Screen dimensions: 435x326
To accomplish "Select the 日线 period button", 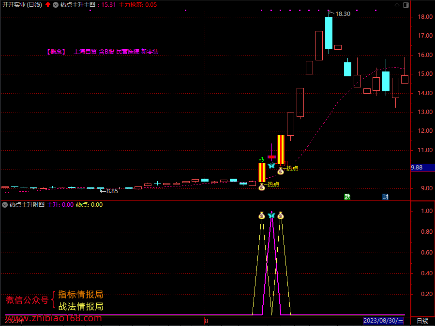I will point(422,321).
